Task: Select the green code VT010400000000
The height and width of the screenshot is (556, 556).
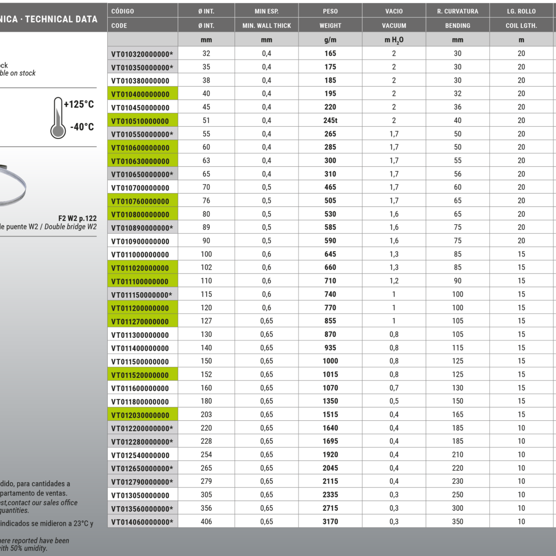Action: click(140, 94)
